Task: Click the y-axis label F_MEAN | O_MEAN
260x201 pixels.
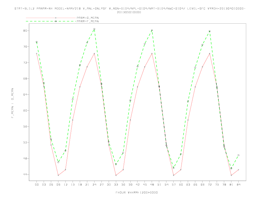Action: click(12, 103)
